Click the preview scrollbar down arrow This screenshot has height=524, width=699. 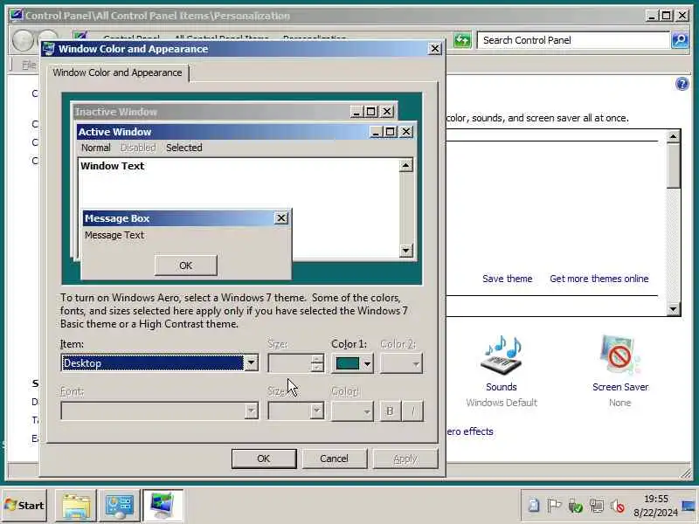[405, 250]
